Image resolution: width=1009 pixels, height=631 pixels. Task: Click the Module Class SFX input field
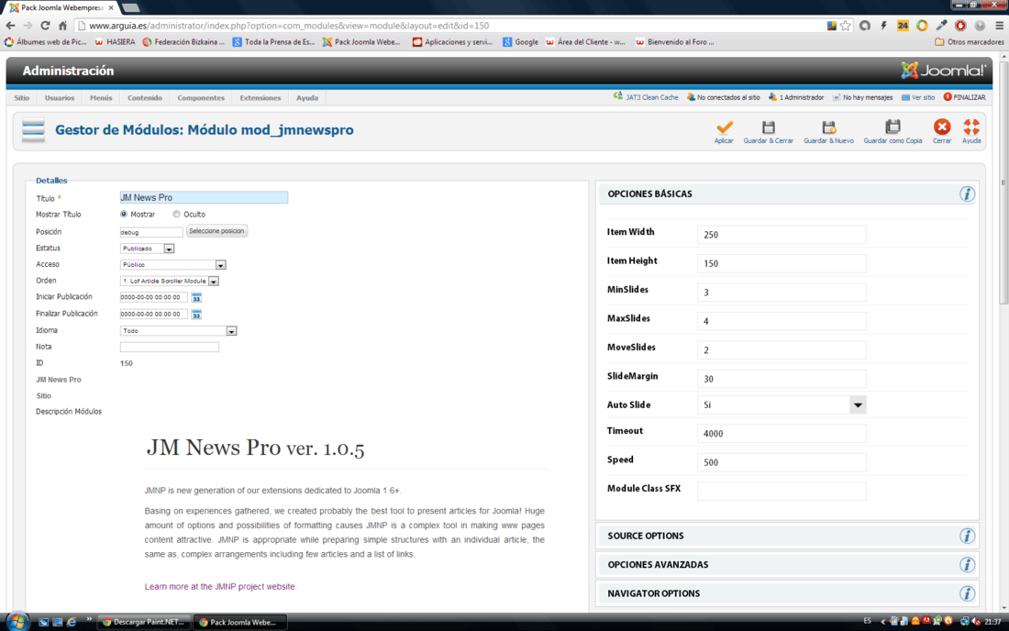[x=782, y=492]
